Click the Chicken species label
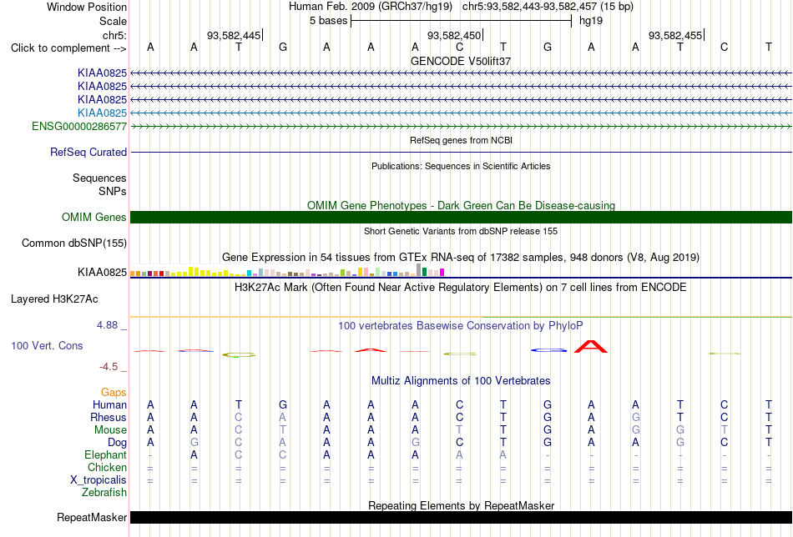 pos(107,467)
